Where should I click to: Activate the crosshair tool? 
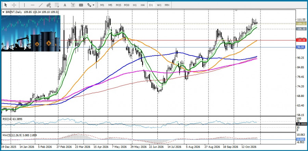tap(14, 5)
